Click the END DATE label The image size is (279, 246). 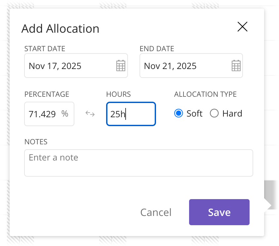pyautogui.click(x=157, y=49)
